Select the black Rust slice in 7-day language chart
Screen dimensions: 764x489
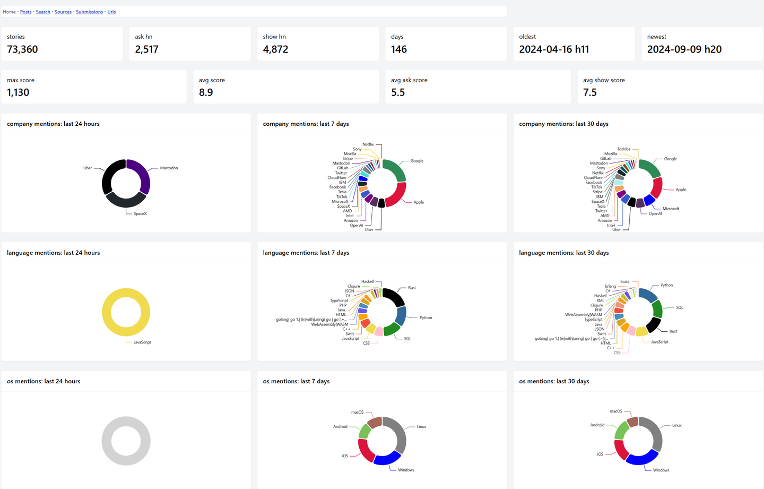(395, 296)
